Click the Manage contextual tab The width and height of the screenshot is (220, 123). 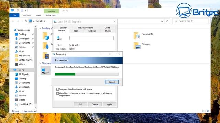point(51,11)
